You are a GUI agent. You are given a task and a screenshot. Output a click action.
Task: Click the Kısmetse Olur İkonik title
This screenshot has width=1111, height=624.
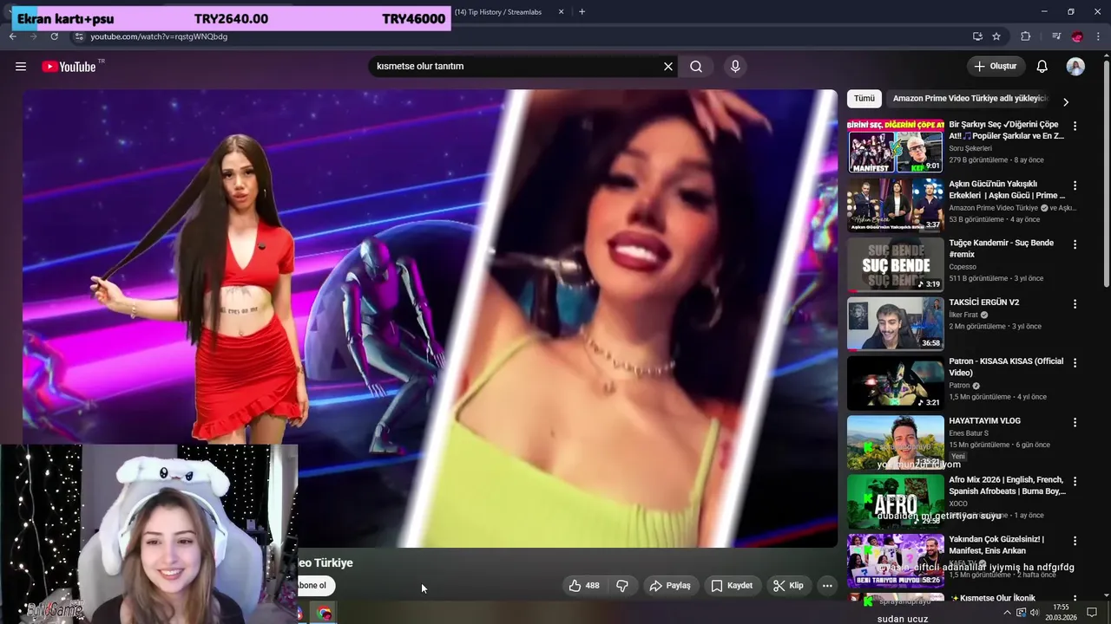992,599
